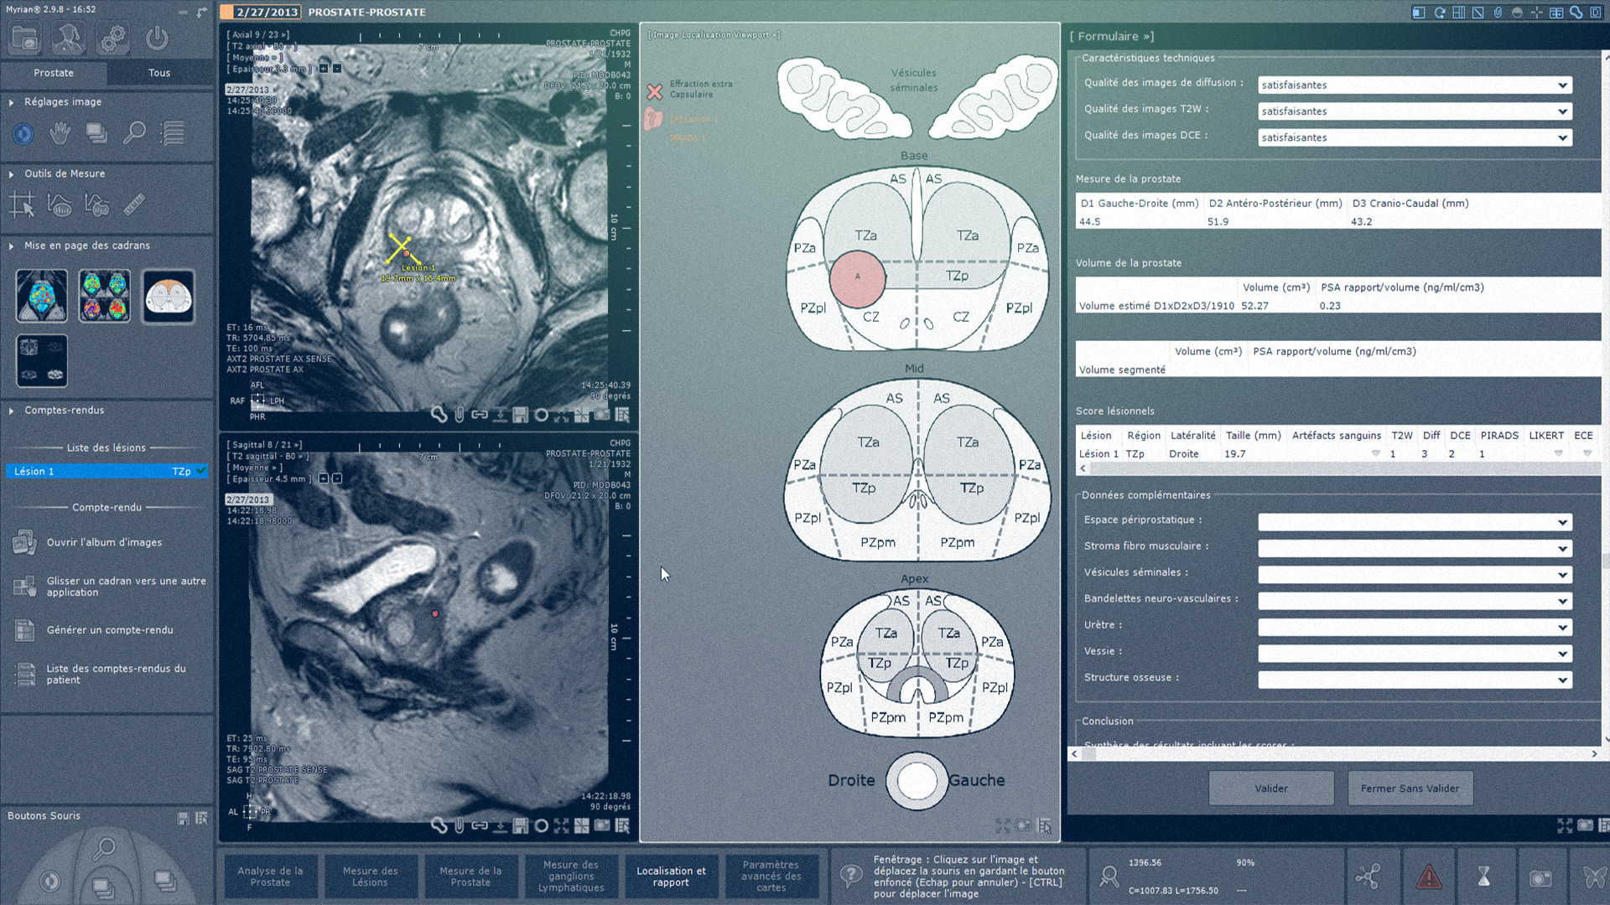The image size is (1610, 905).
Task: Open the Vésicules séminales dropdown
Action: click(1561, 574)
